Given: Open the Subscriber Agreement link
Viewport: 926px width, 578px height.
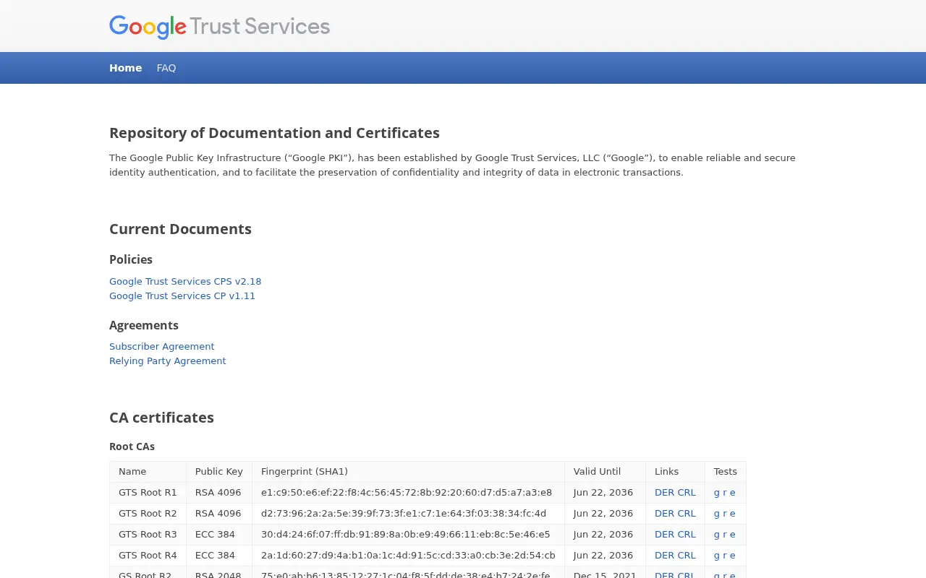Looking at the screenshot, I should pos(162,347).
